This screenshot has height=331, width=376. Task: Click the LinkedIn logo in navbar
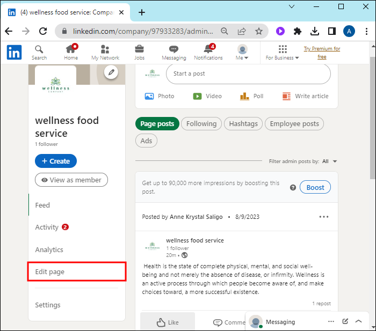(14, 52)
